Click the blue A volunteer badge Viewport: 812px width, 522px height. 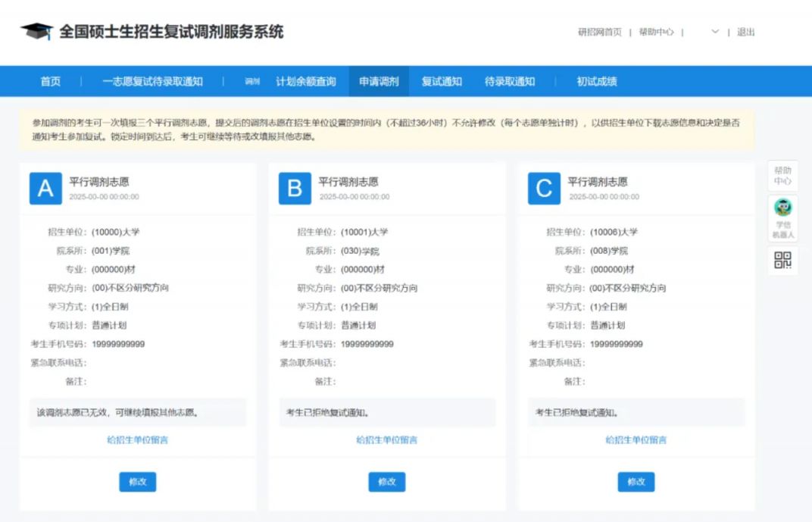(x=45, y=189)
